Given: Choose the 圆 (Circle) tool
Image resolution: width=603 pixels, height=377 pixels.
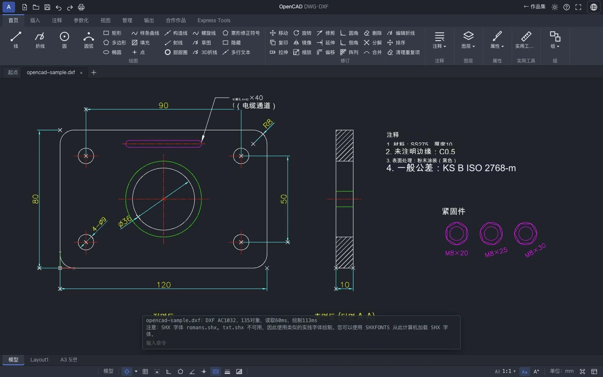Looking at the screenshot, I should tap(64, 40).
